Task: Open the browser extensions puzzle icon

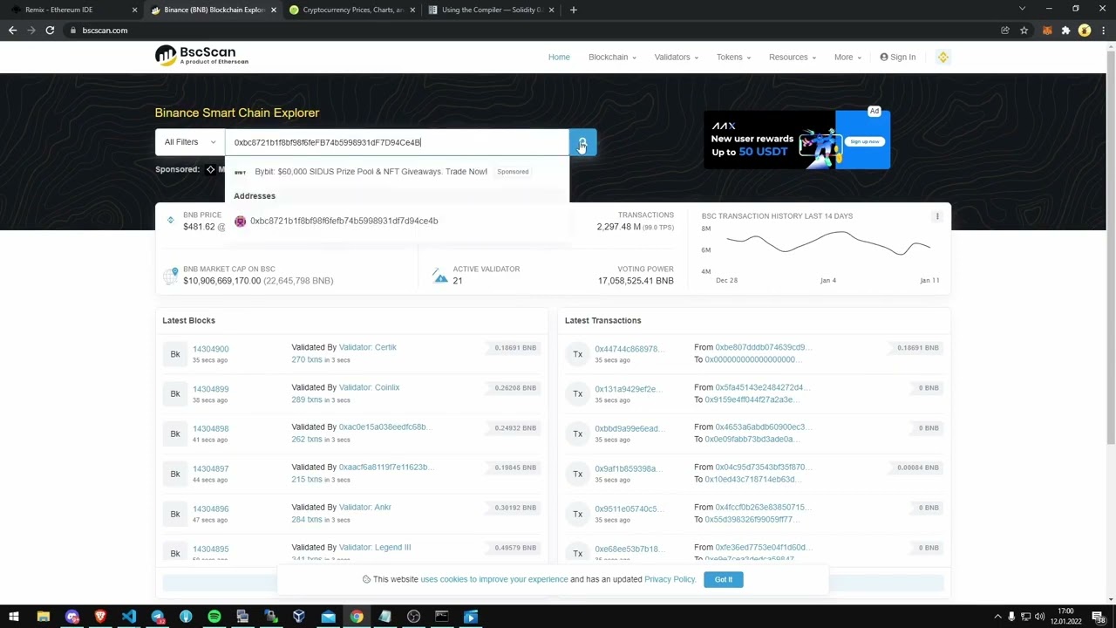Action: click(1065, 31)
